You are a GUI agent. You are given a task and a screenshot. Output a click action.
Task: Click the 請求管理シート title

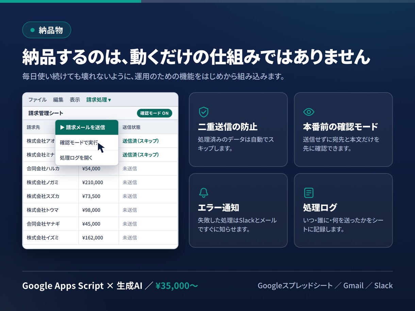click(46, 113)
